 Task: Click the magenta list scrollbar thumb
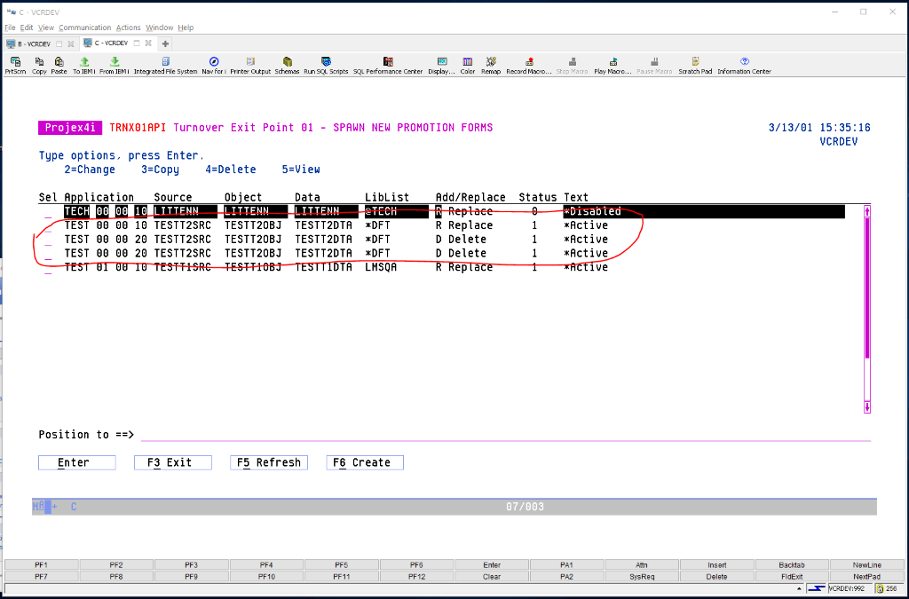pyautogui.click(x=867, y=288)
